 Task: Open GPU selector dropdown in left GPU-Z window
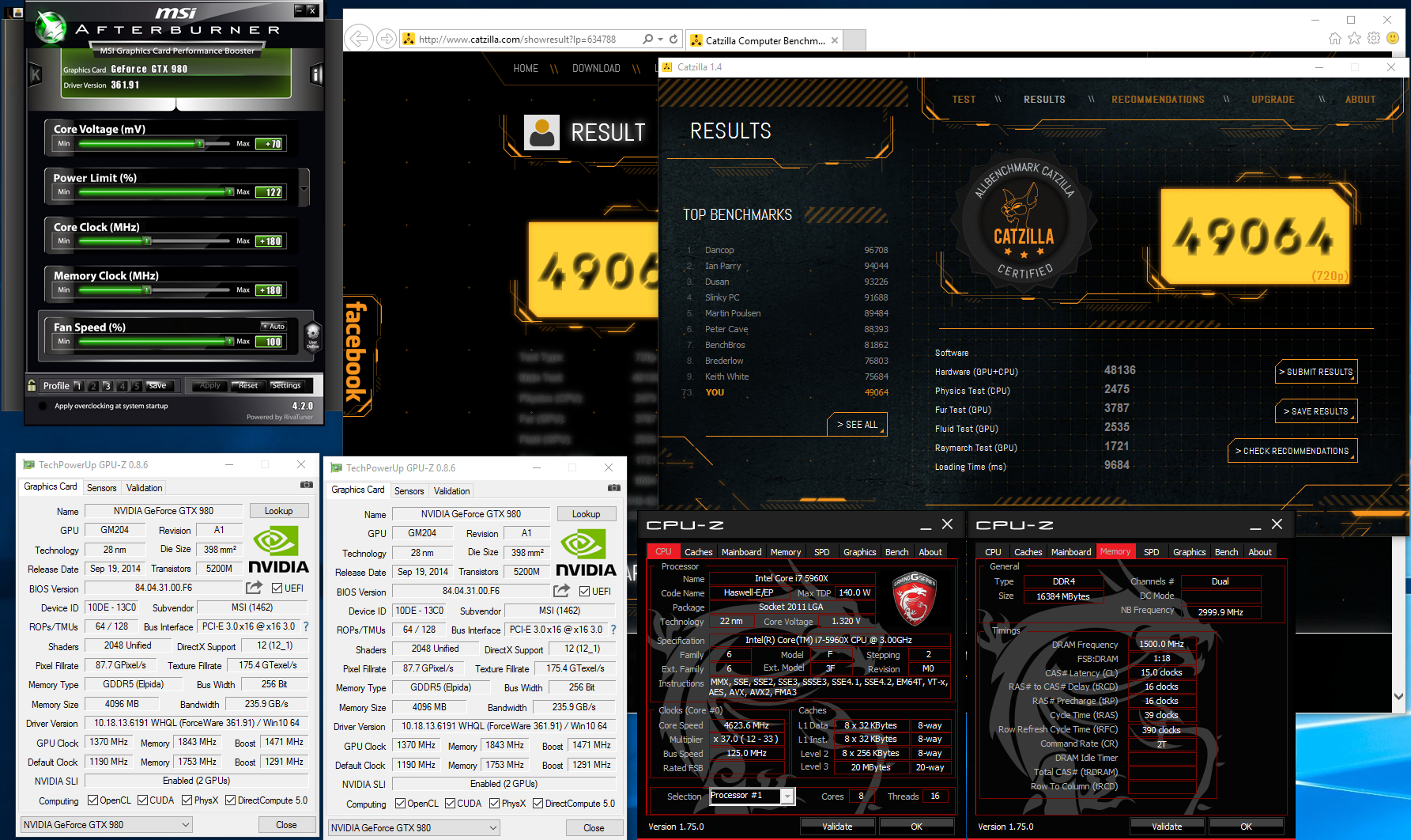(x=106, y=824)
